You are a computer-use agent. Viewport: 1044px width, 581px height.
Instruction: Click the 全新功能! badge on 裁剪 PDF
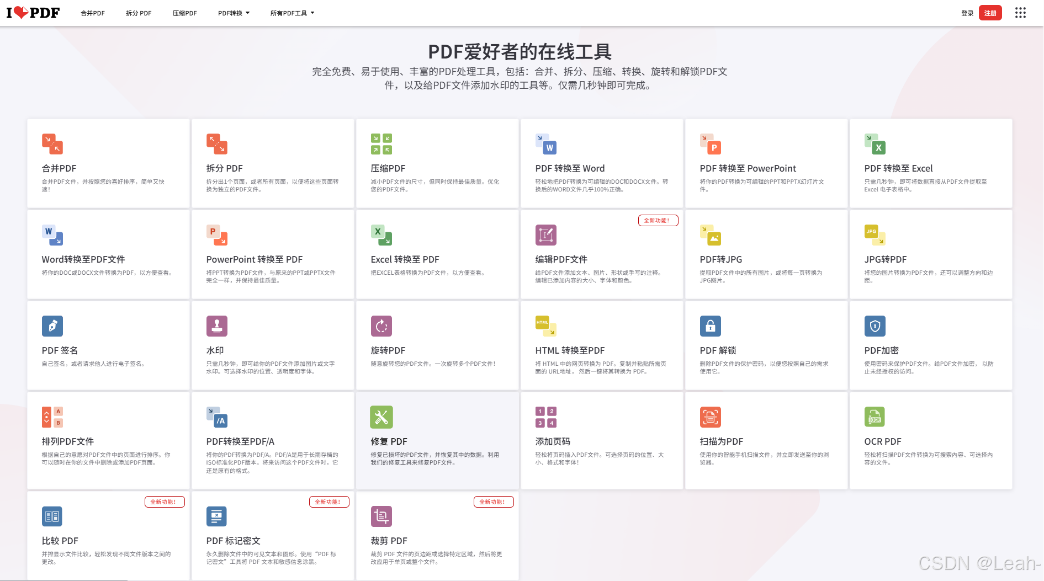click(494, 502)
